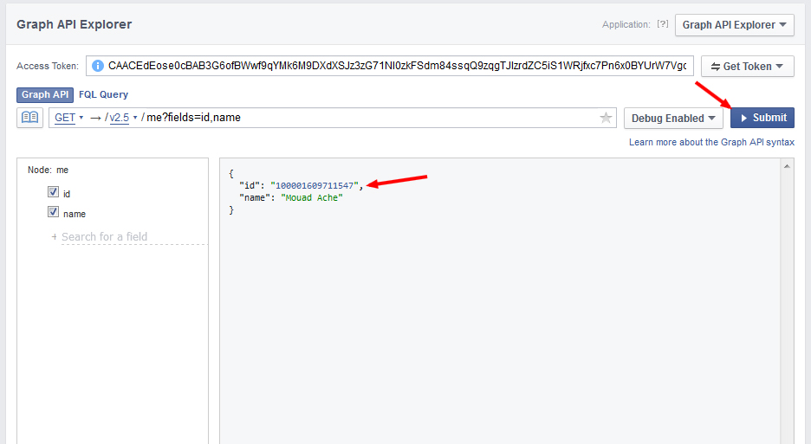Click the id value 100001609711547 link

tap(315, 185)
